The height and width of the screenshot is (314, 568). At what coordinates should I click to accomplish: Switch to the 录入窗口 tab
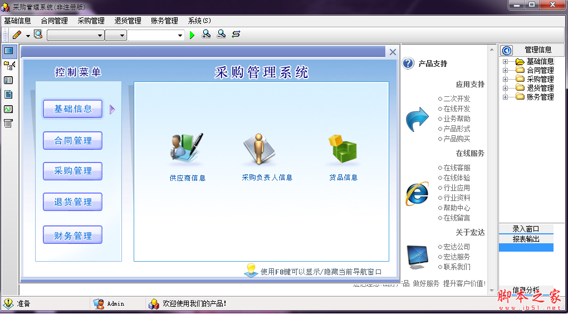(x=526, y=229)
